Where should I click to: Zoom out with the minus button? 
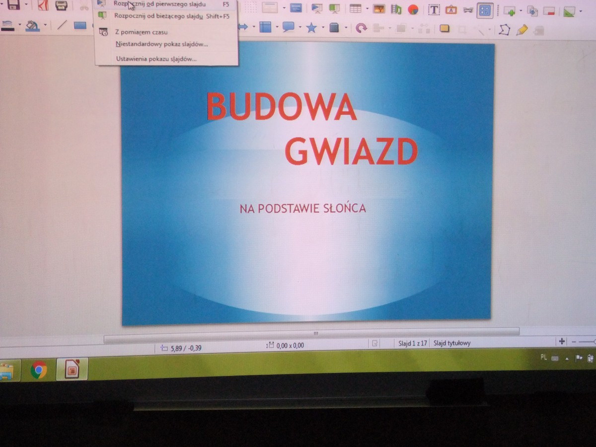[574, 342]
